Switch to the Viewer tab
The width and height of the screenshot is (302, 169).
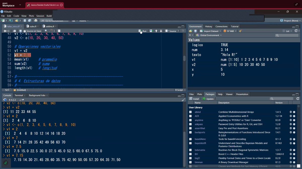tap(229, 94)
